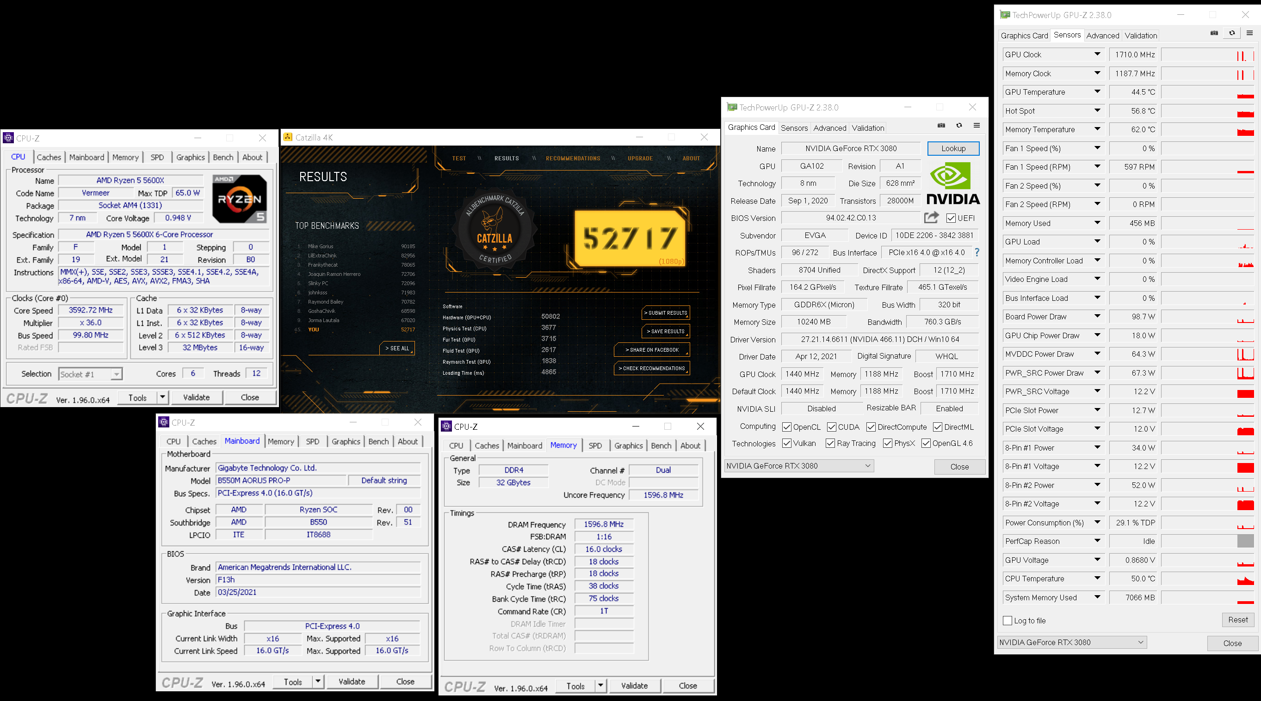Click Check Recommendations in Catzilla
The image size is (1261, 701).
tap(652, 369)
